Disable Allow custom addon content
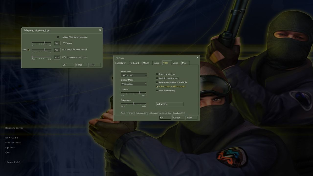313x176 pixels. tap(157, 86)
